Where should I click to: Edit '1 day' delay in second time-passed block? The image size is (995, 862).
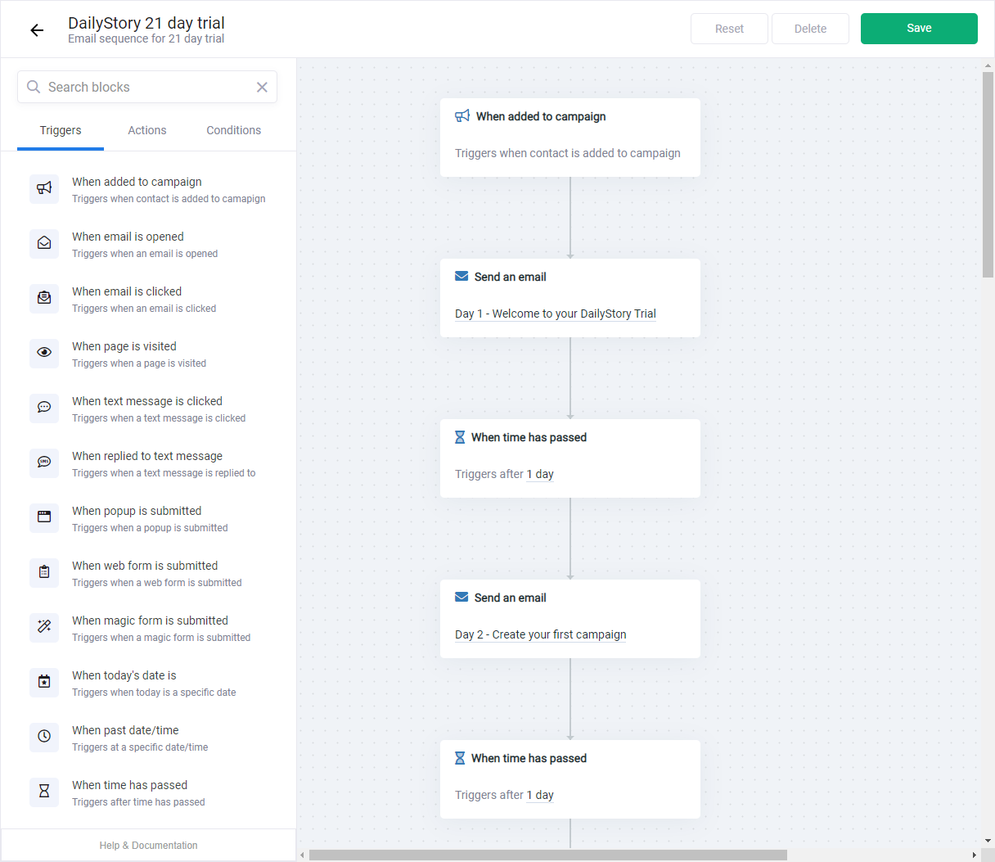(x=540, y=795)
